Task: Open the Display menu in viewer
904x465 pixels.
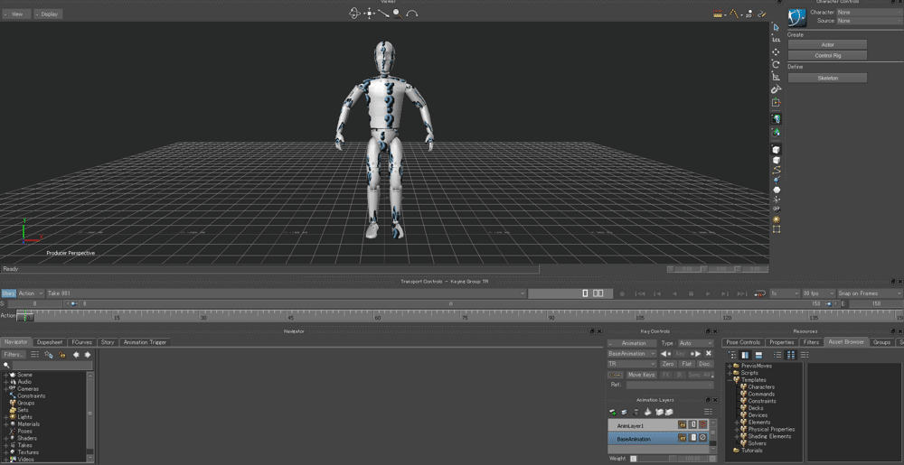Action: click(x=48, y=14)
